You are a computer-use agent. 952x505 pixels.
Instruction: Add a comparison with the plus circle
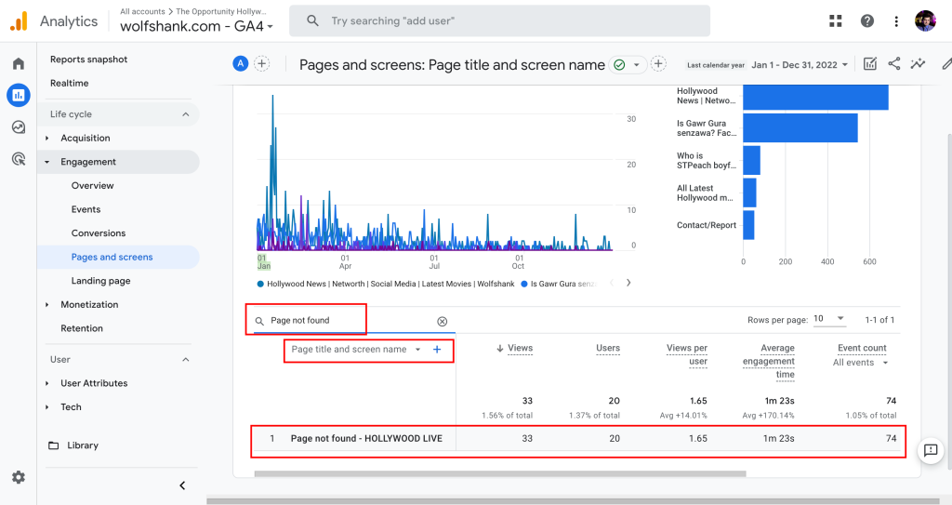pos(261,64)
